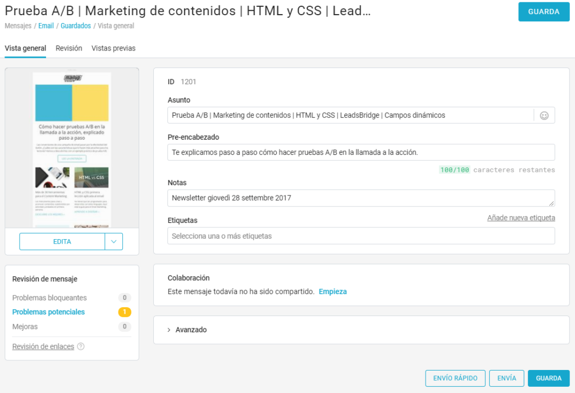Follow the Añade nueva etiqueta link

point(521,218)
